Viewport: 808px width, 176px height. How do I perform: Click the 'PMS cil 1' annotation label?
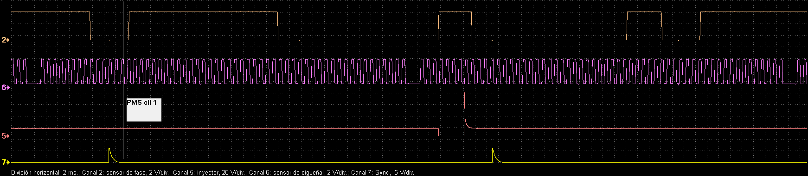click(x=144, y=110)
